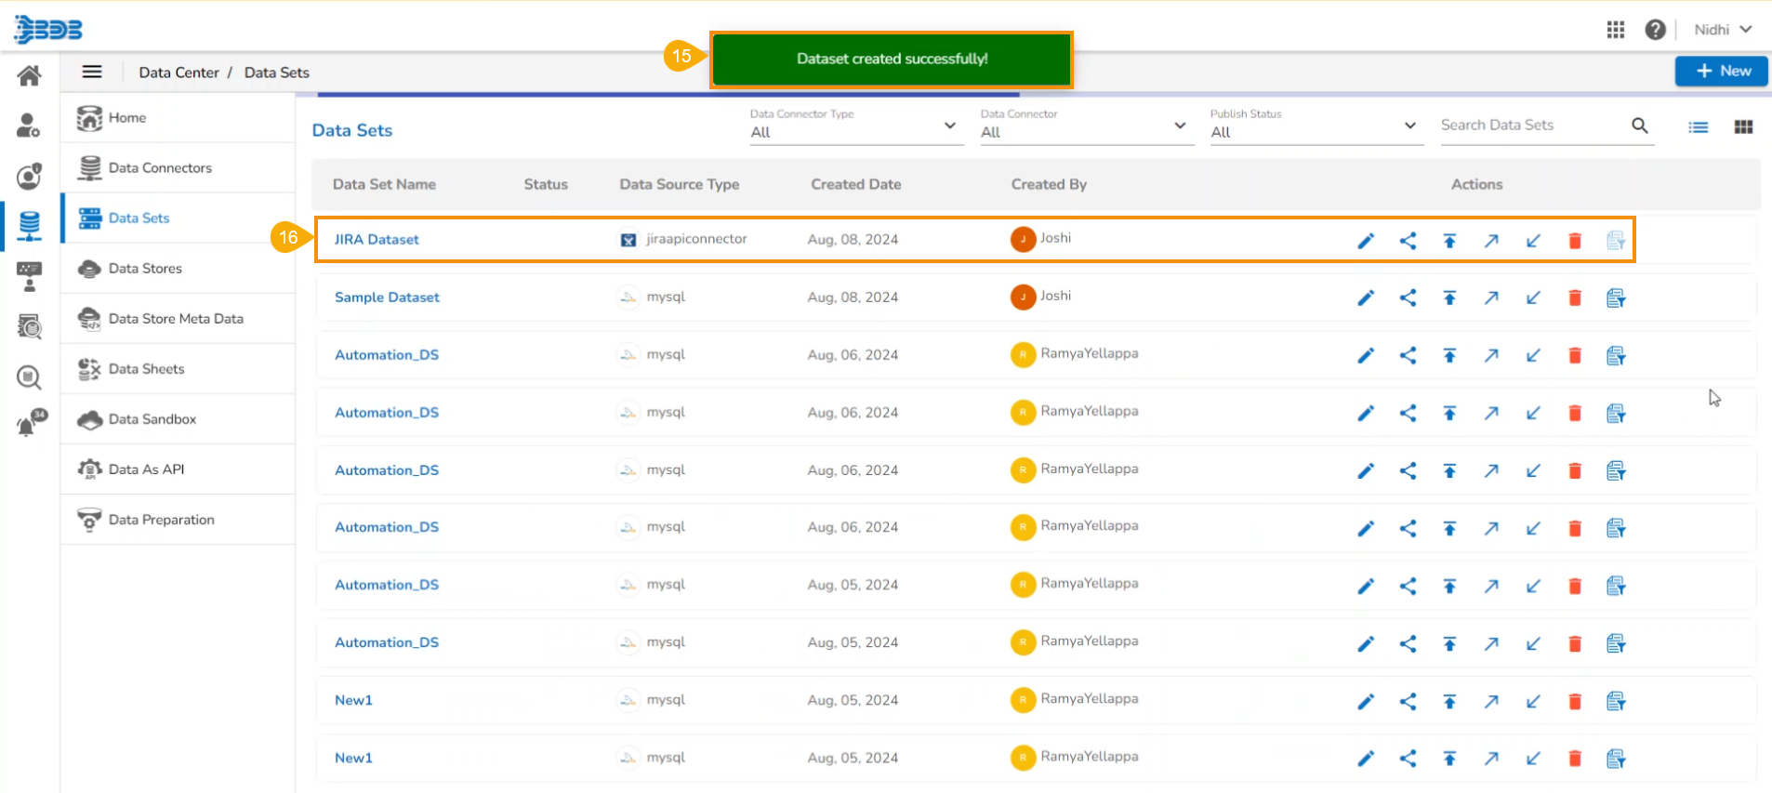Click the Status column header
This screenshot has height=793, width=1772.
pyautogui.click(x=546, y=184)
